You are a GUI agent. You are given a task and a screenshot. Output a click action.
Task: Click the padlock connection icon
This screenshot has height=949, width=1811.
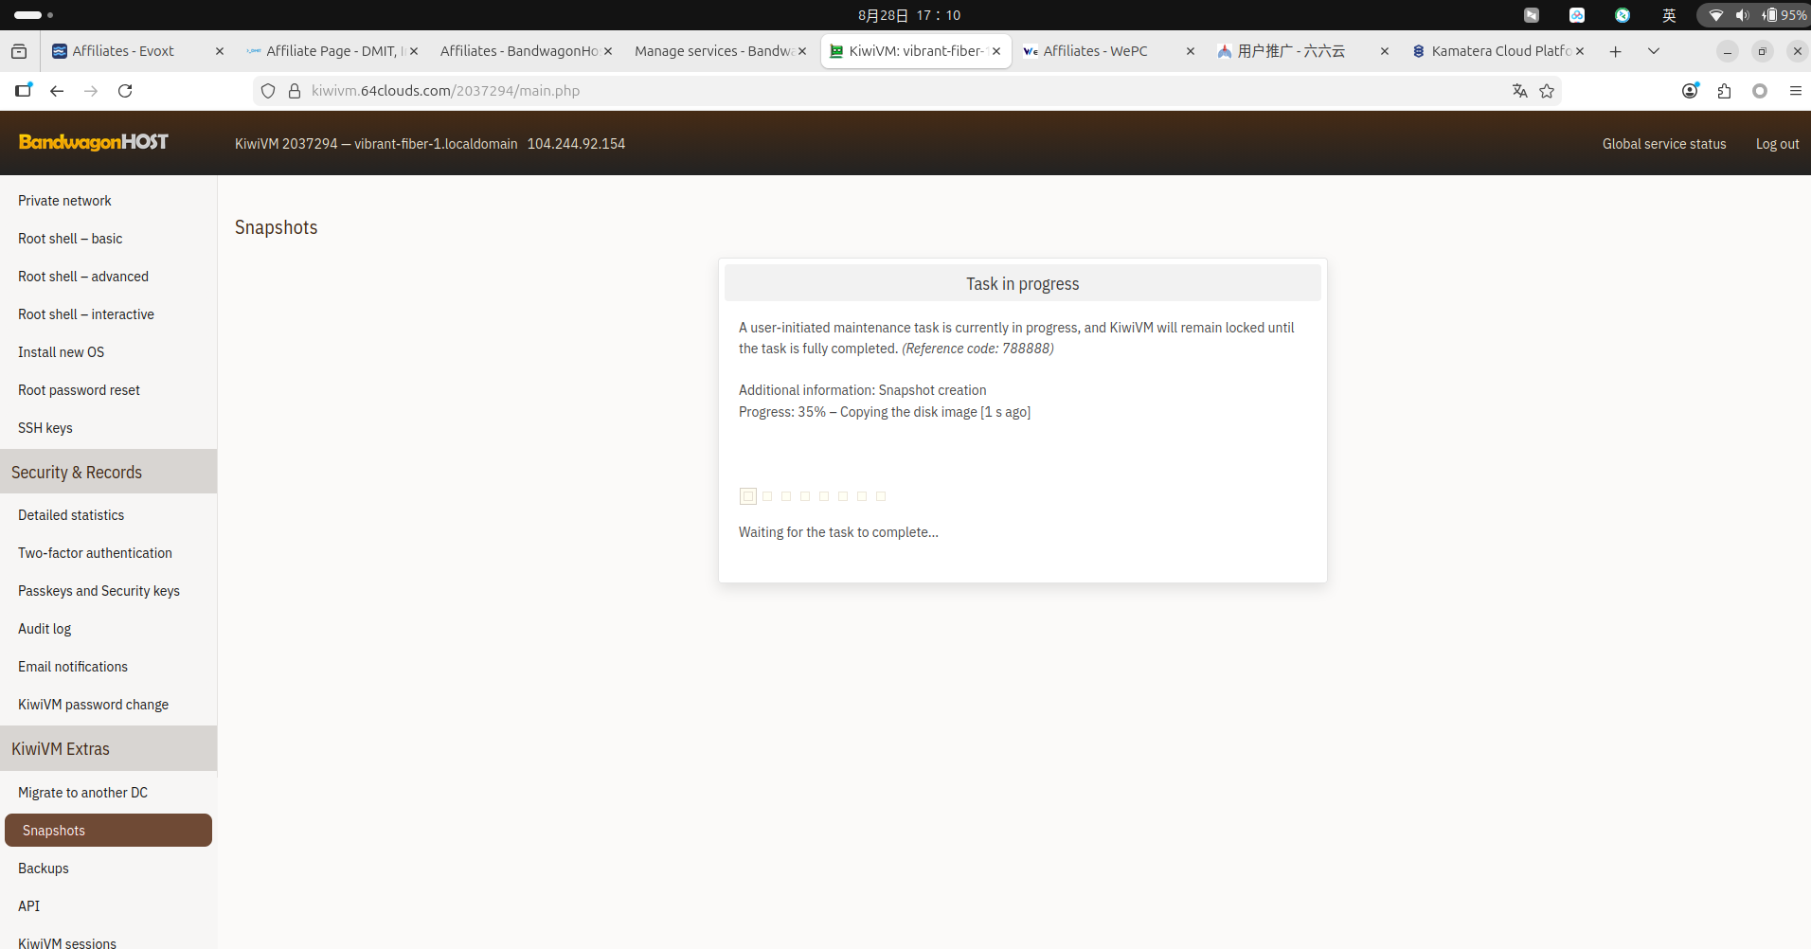click(295, 91)
